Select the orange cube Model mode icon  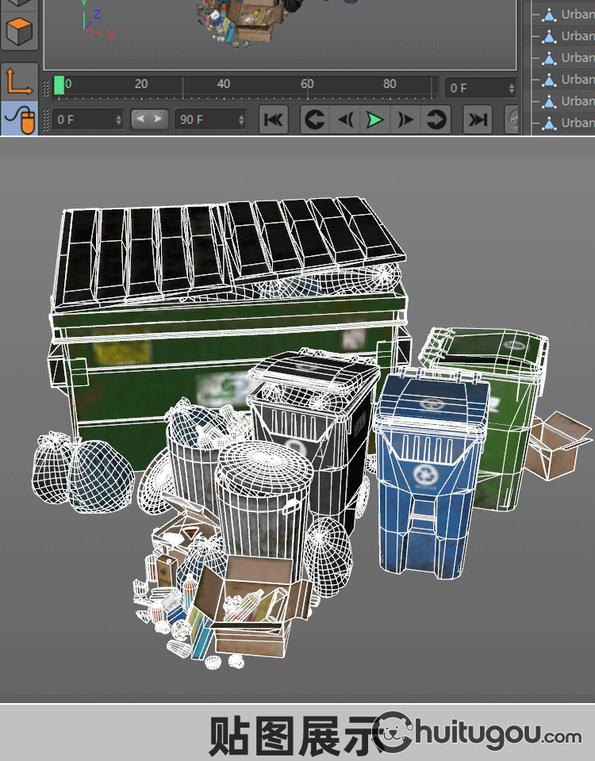[x=19, y=33]
